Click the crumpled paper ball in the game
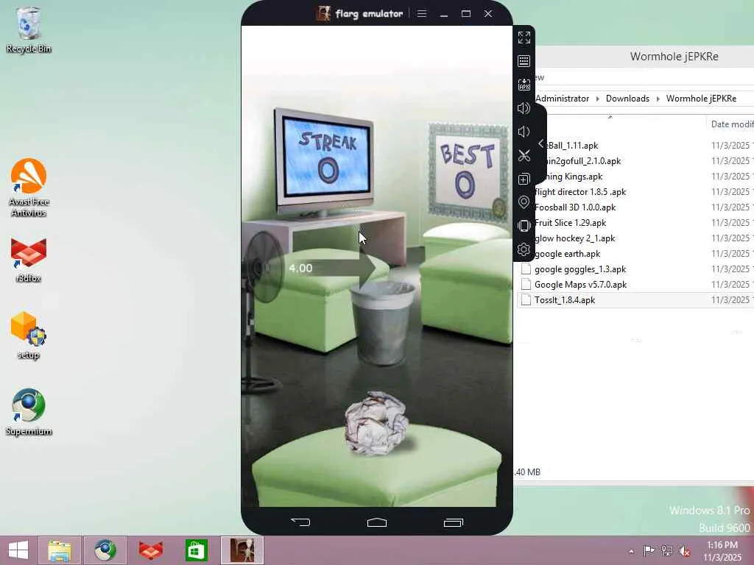Image resolution: width=754 pixels, height=565 pixels. coord(376,423)
